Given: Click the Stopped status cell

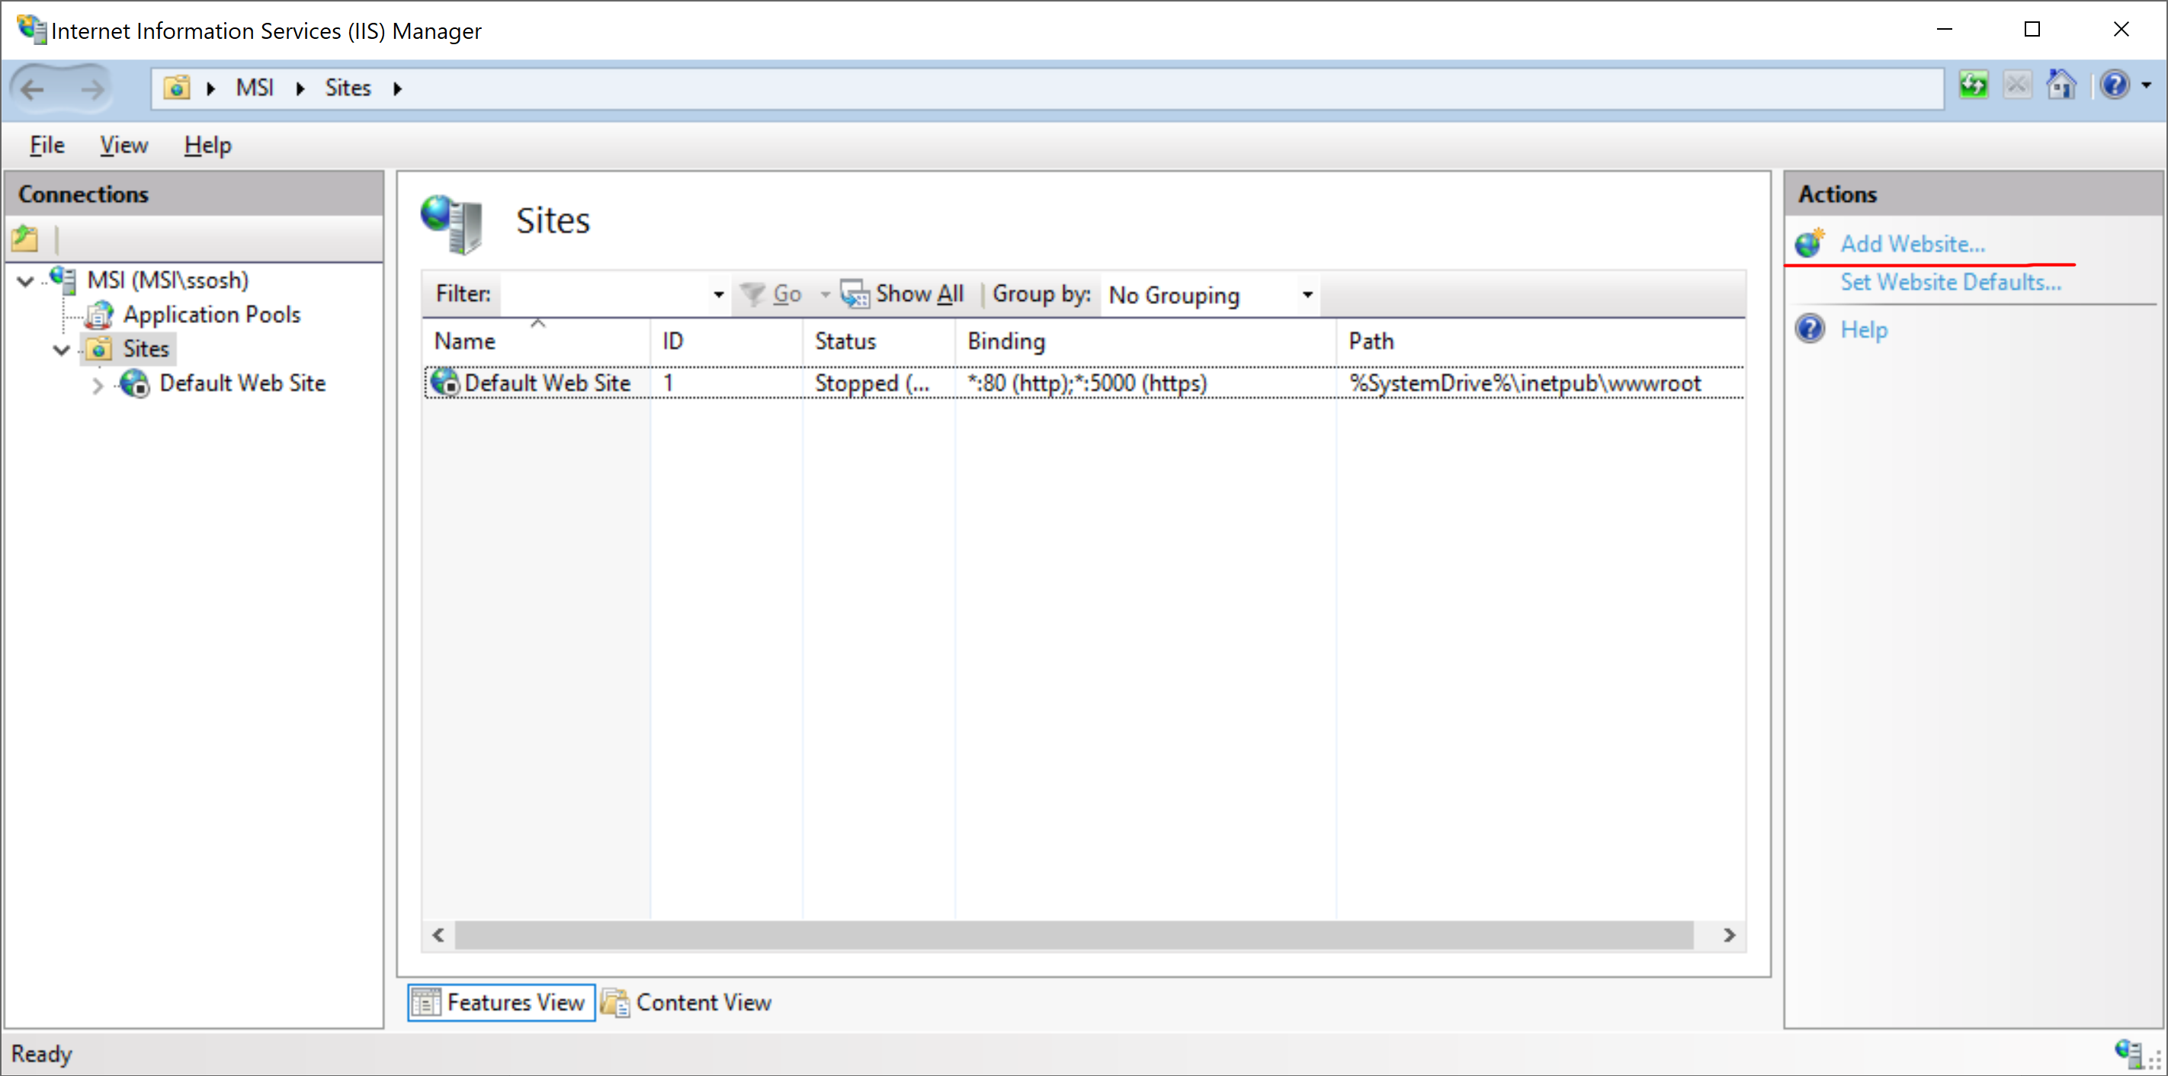Looking at the screenshot, I should 872,383.
